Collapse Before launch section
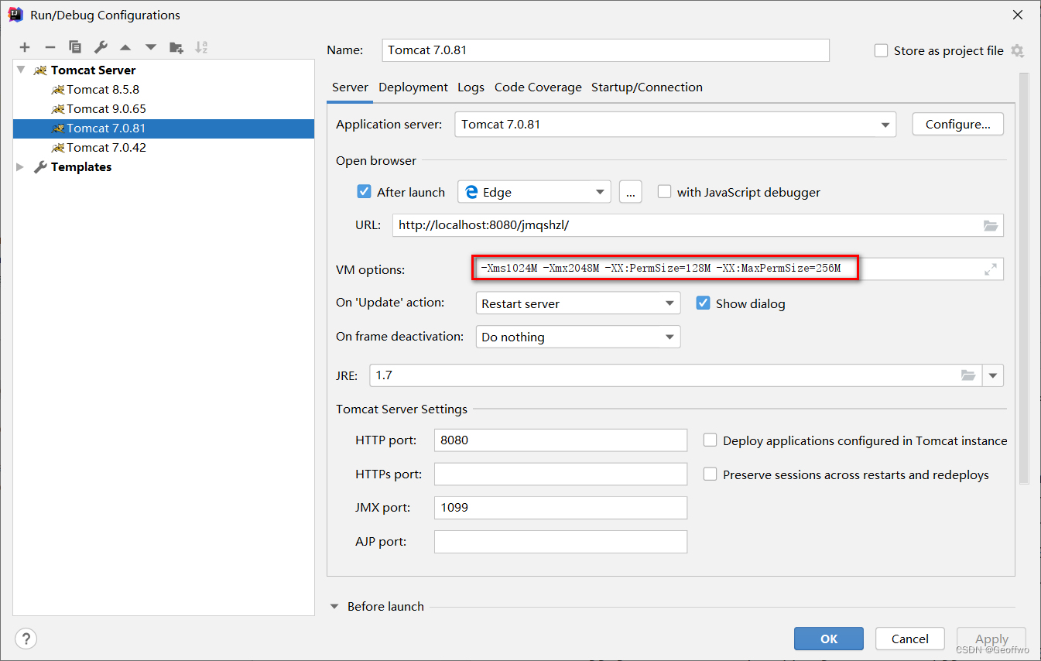This screenshot has height=661, width=1041. tap(335, 607)
